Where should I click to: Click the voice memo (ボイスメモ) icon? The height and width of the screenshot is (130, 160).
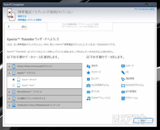(88, 92)
